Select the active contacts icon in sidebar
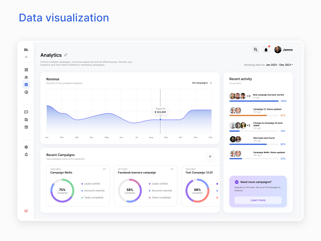321x241 pixels. click(x=26, y=85)
